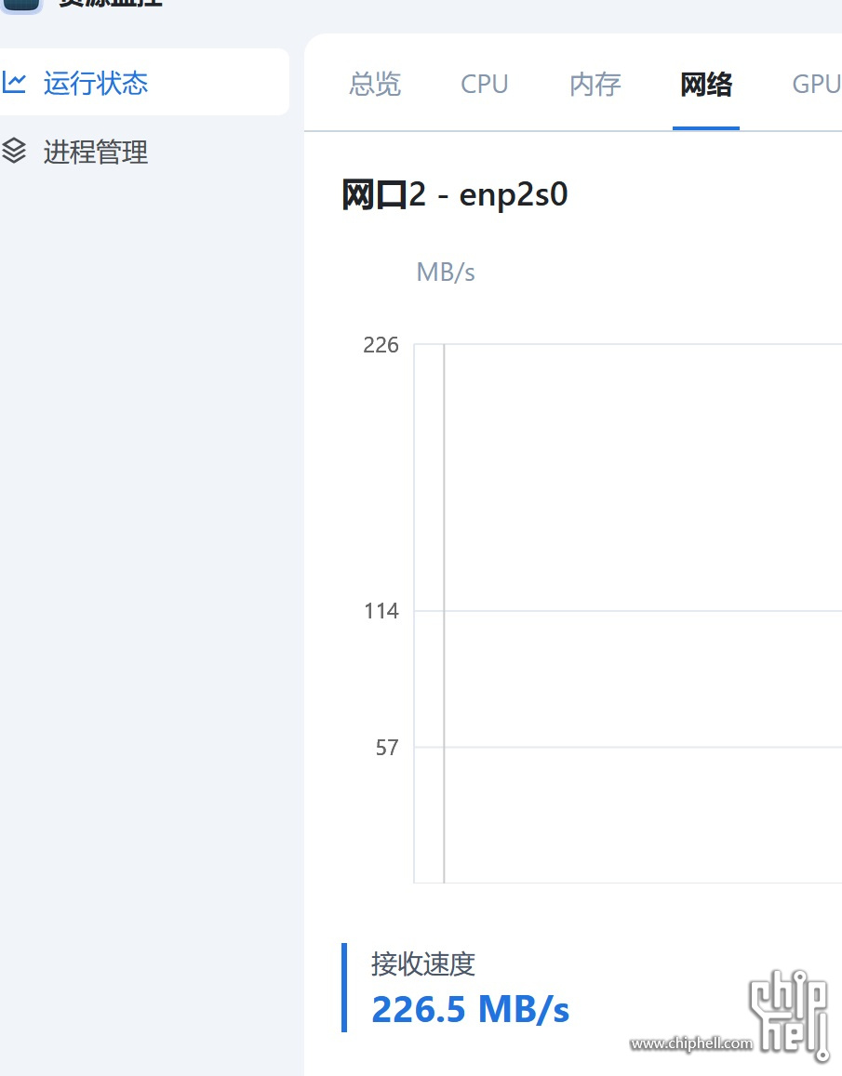Switch to the GPU tab

click(816, 84)
